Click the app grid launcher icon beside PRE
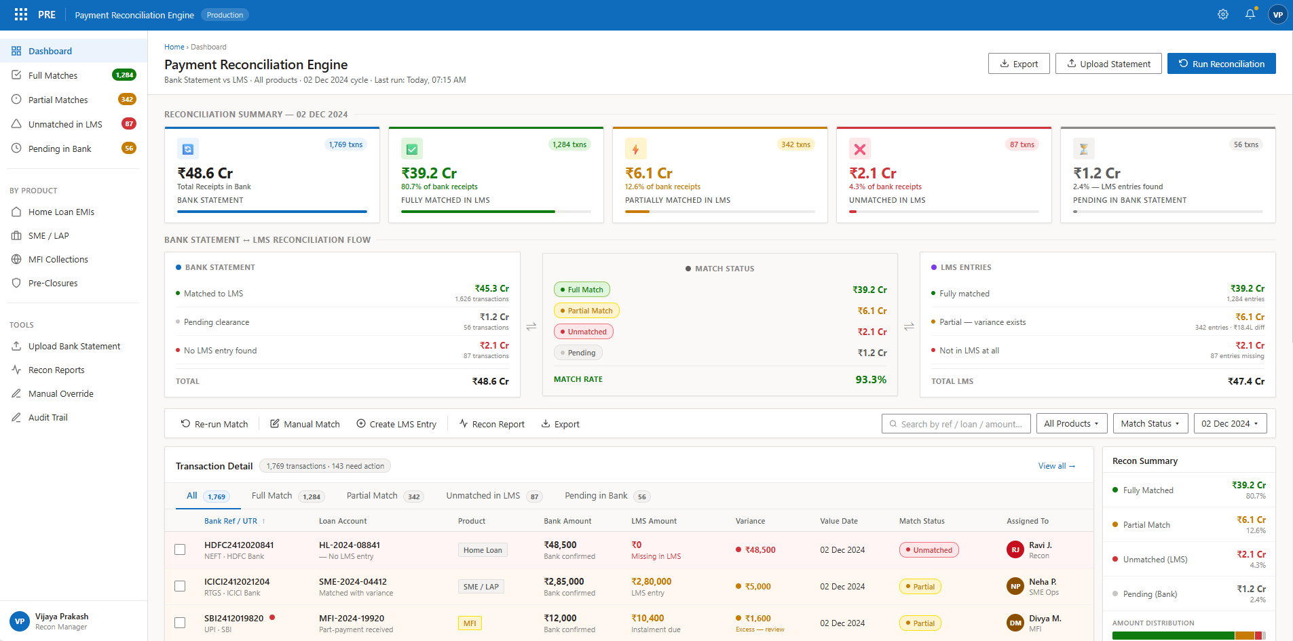Viewport: 1293px width, 641px height. [20, 14]
